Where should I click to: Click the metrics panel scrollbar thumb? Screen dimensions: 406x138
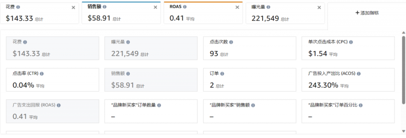(x=403, y=70)
